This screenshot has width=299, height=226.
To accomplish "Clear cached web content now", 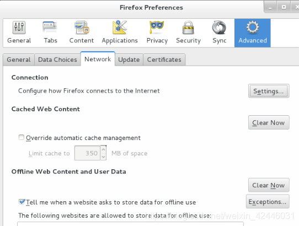I will coord(269,122).
